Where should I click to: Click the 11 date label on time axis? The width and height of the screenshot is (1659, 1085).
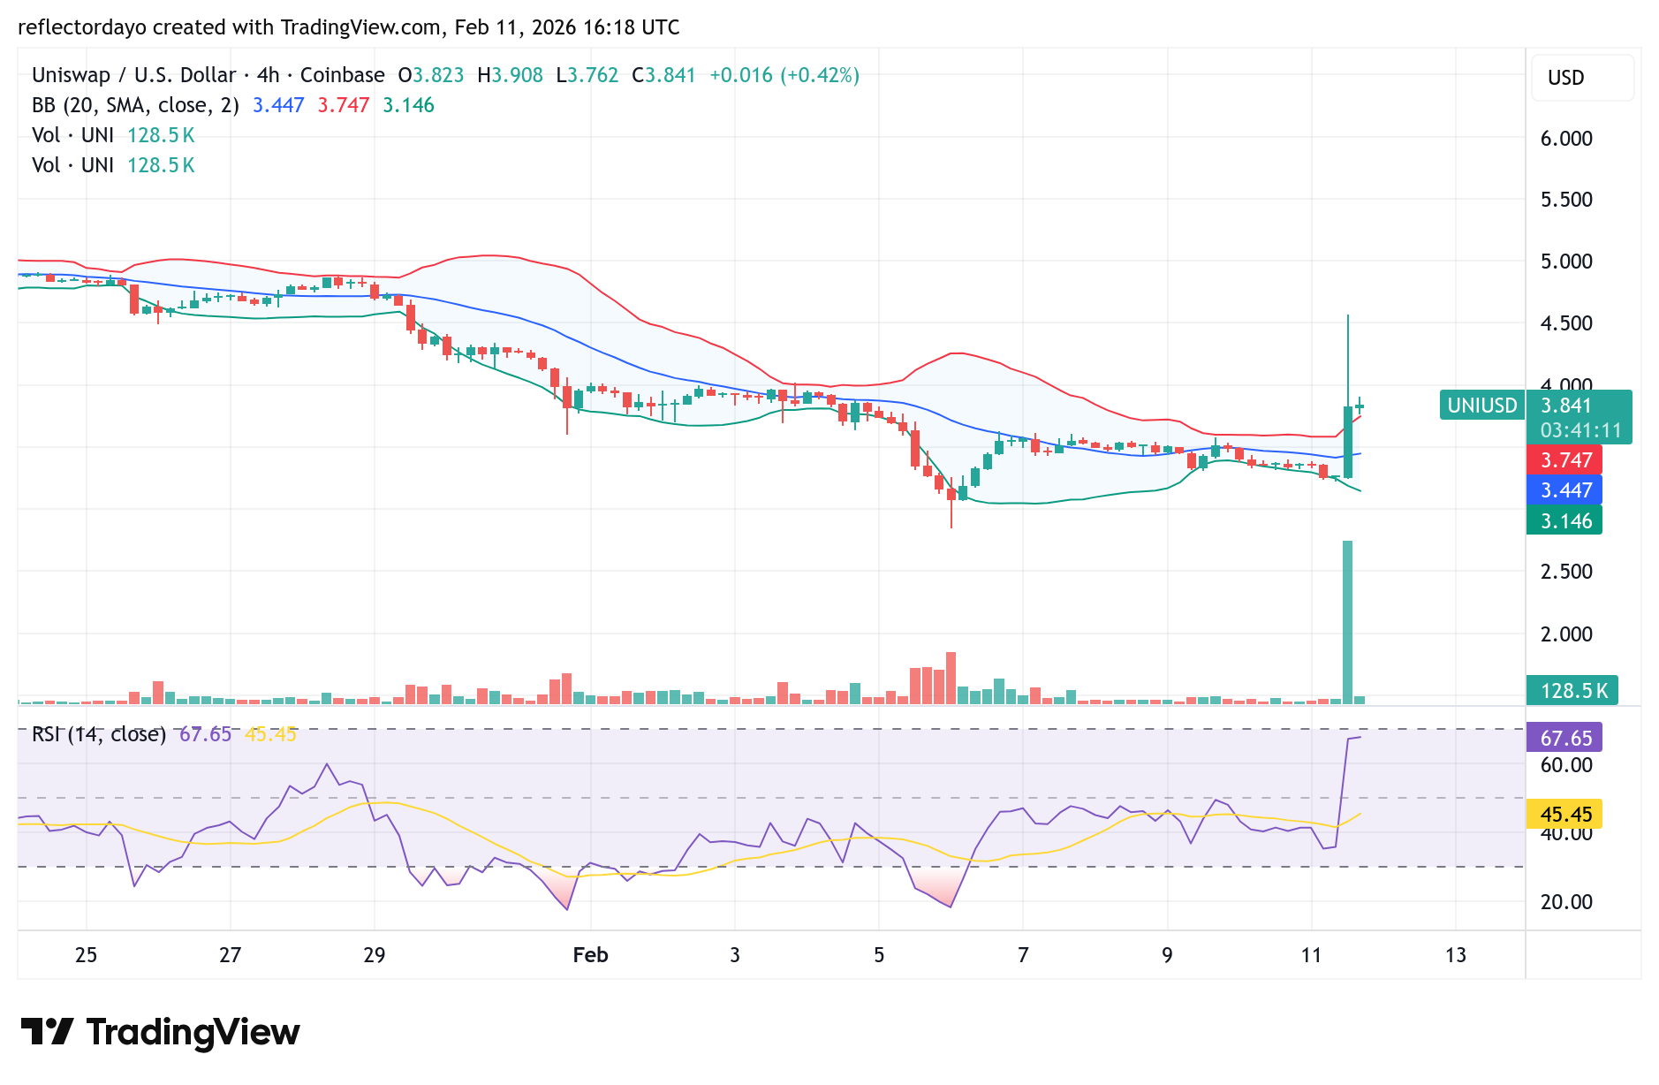pyautogui.click(x=1311, y=954)
